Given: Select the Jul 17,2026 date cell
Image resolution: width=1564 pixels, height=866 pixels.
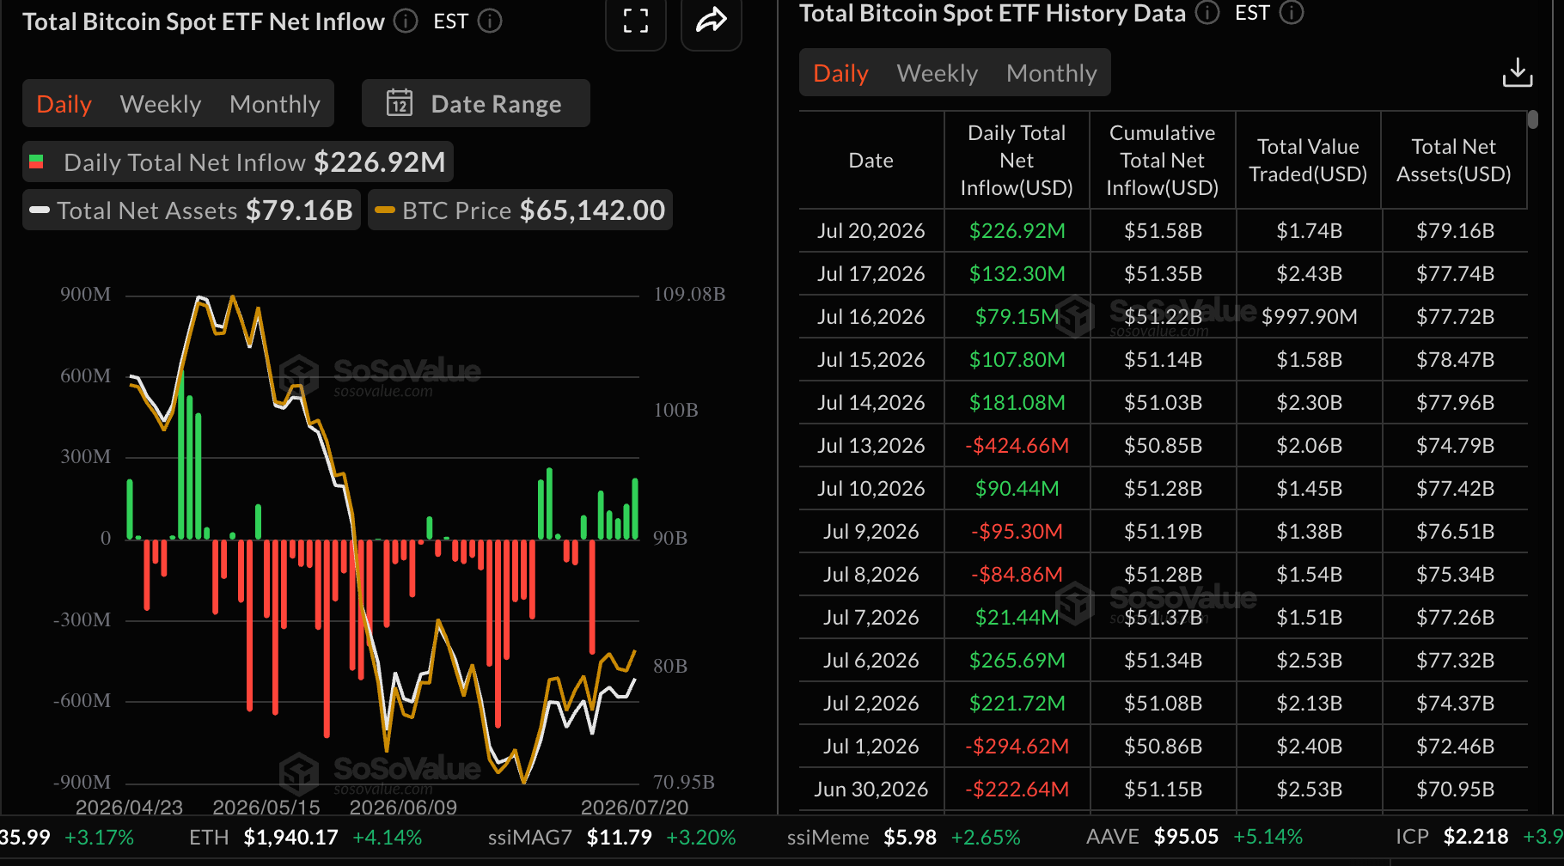Looking at the screenshot, I should point(871,274).
